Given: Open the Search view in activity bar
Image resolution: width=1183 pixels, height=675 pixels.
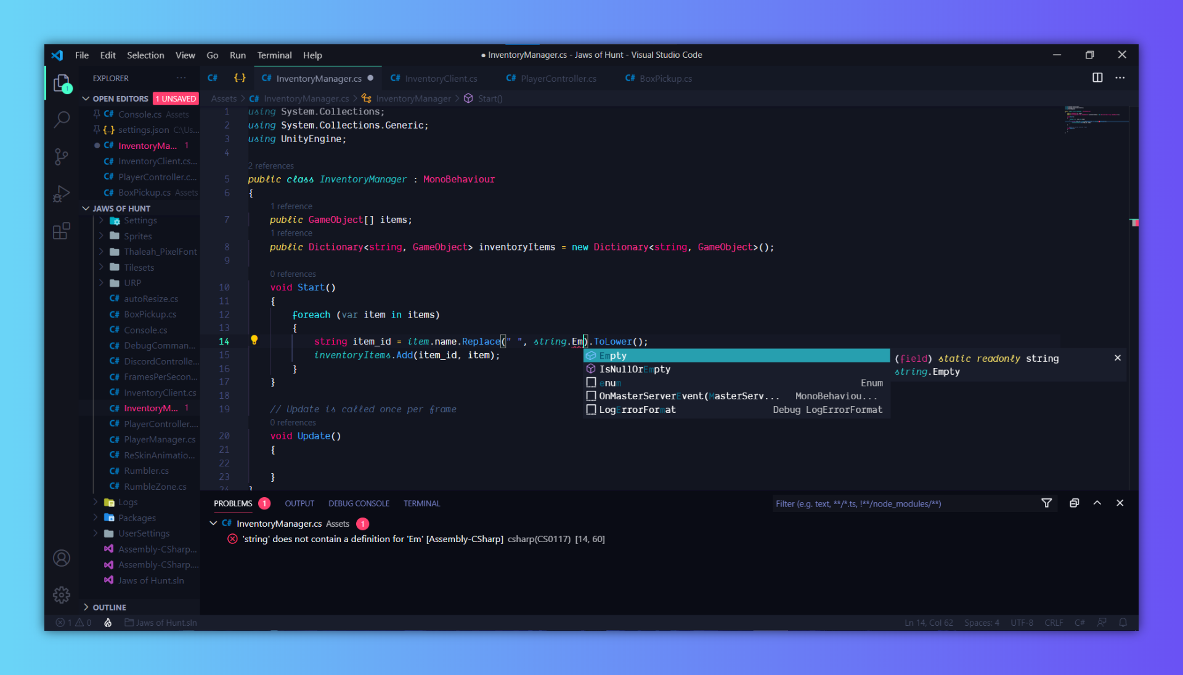Looking at the screenshot, I should pyautogui.click(x=62, y=119).
